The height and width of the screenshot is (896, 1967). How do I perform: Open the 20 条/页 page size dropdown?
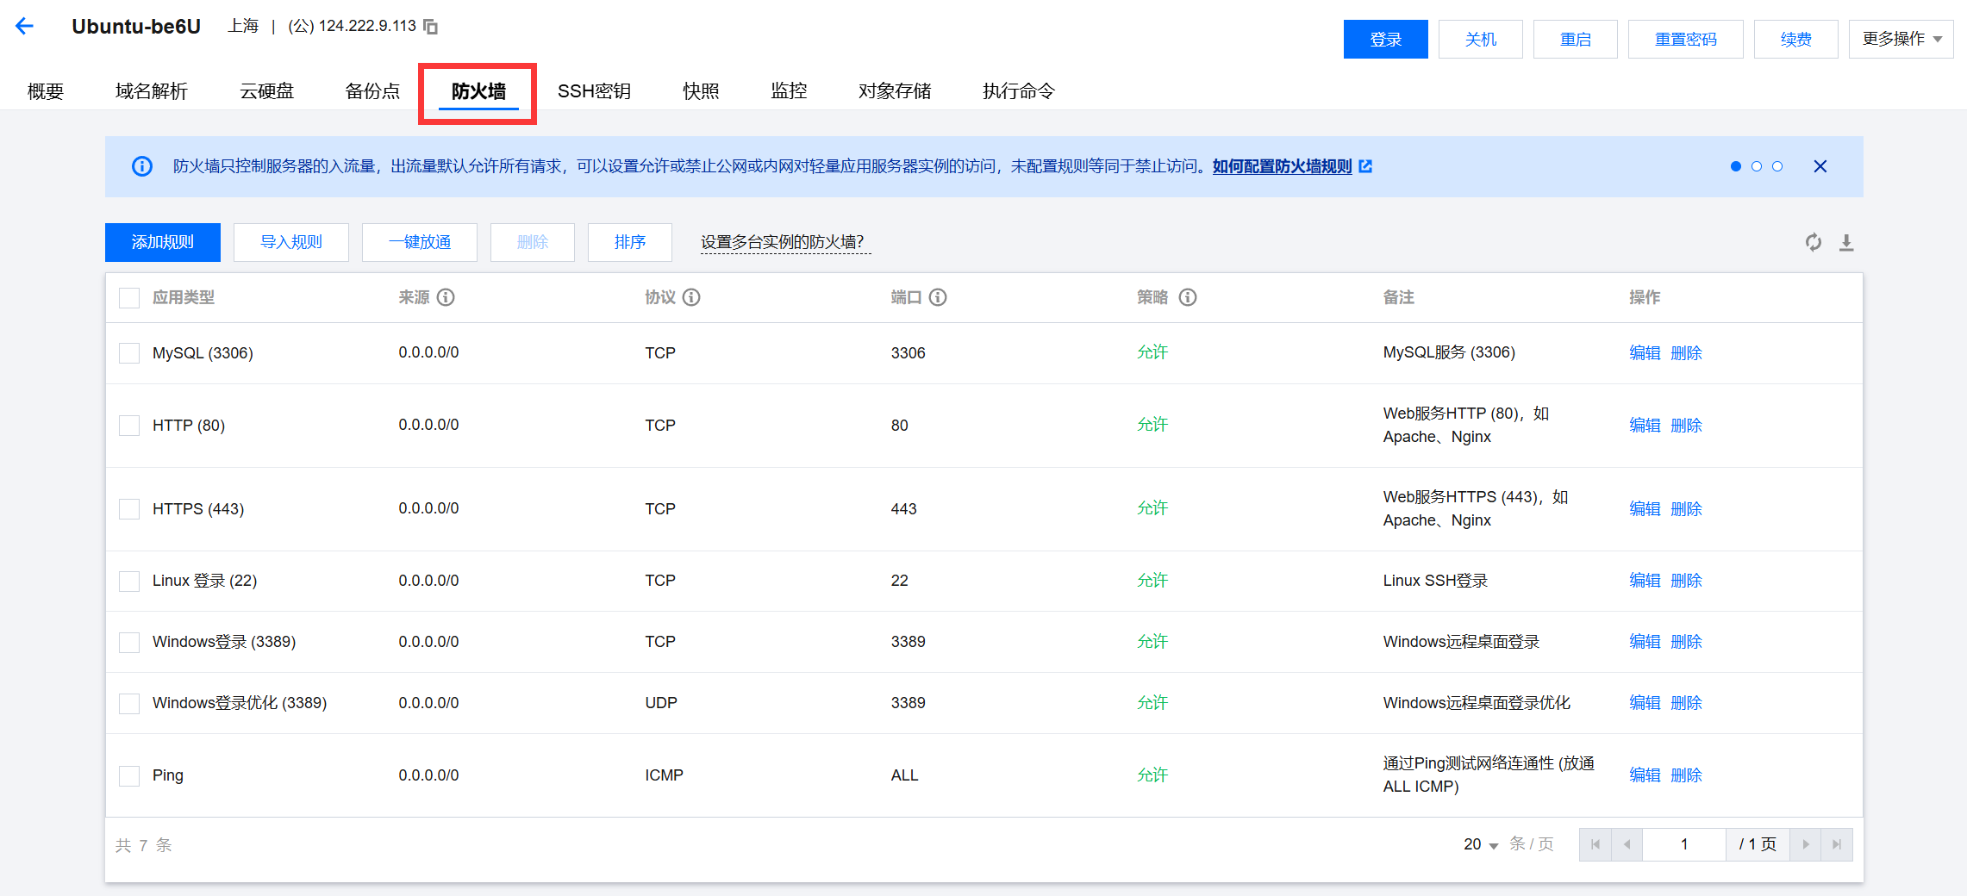click(x=1481, y=844)
